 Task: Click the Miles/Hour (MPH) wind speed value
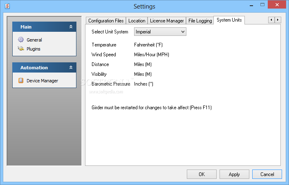tap(152, 55)
